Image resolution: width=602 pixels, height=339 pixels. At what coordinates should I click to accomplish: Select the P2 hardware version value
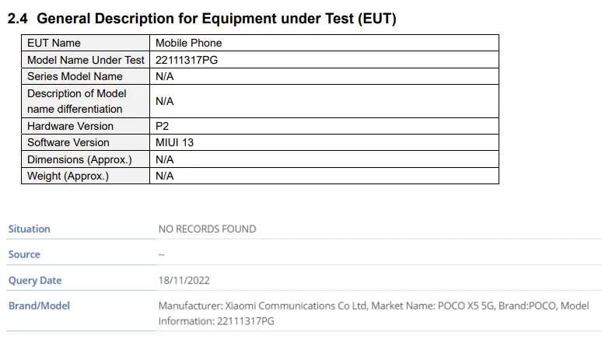click(x=162, y=126)
